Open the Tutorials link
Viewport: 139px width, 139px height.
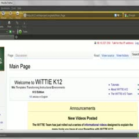(x=115, y=85)
